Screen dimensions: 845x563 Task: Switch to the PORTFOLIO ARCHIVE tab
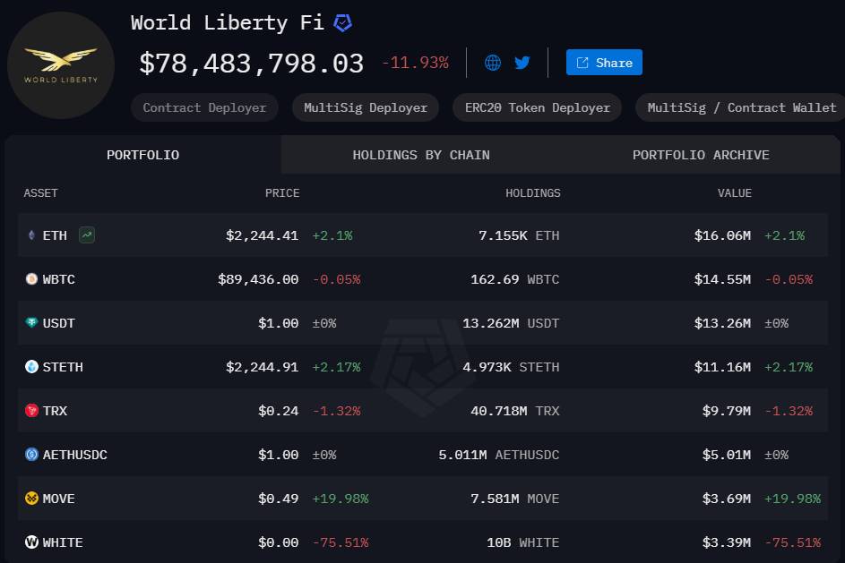[701, 155]
